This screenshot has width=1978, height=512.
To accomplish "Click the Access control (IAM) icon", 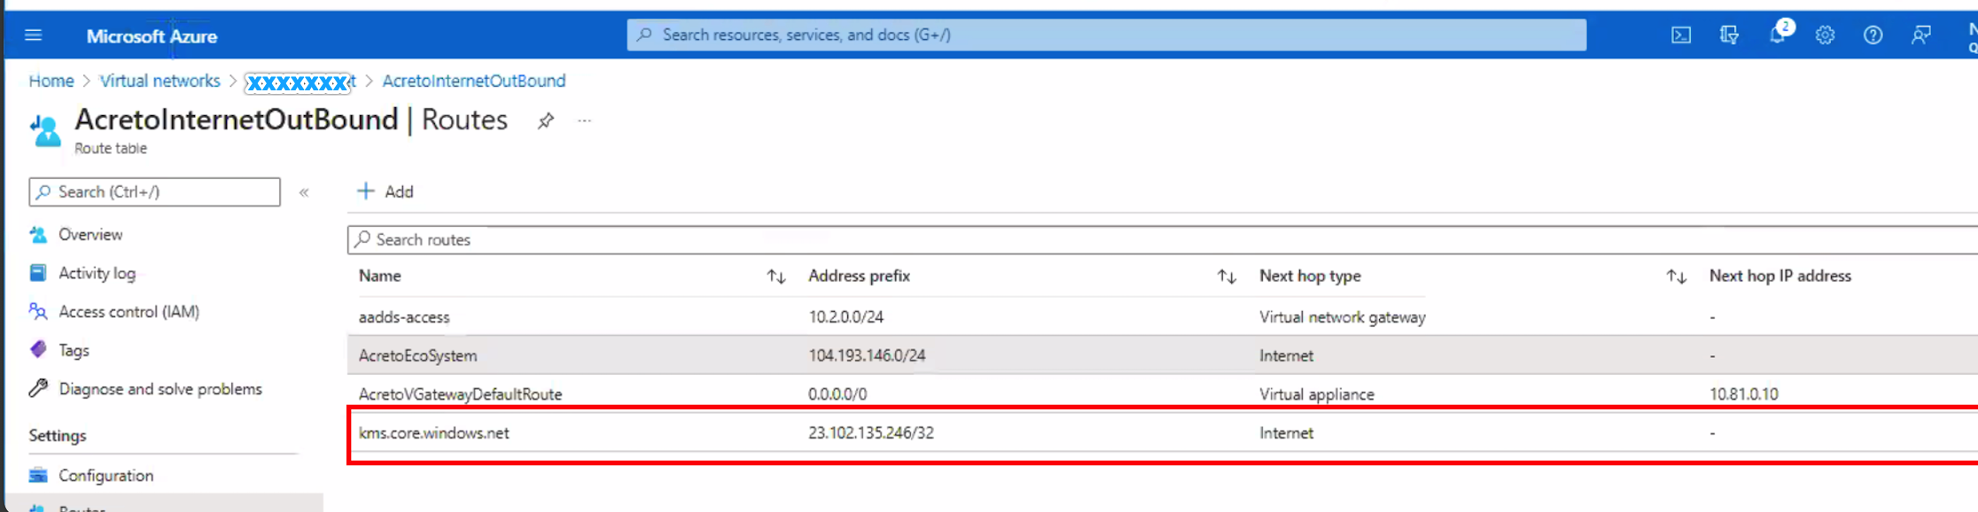I will pos(38,311).
